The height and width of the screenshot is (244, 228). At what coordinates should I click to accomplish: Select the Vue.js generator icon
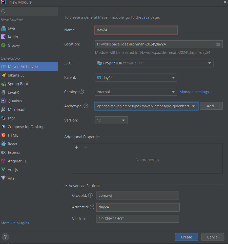pos(3,169)
